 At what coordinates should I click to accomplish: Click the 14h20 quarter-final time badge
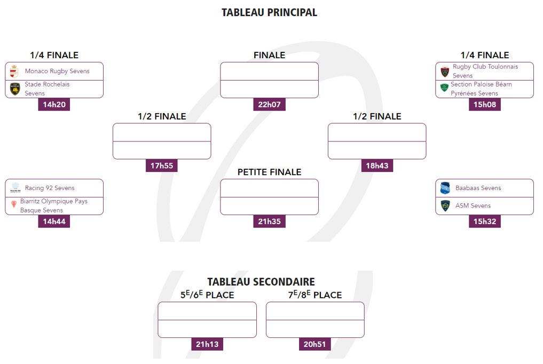click(54, 105)
